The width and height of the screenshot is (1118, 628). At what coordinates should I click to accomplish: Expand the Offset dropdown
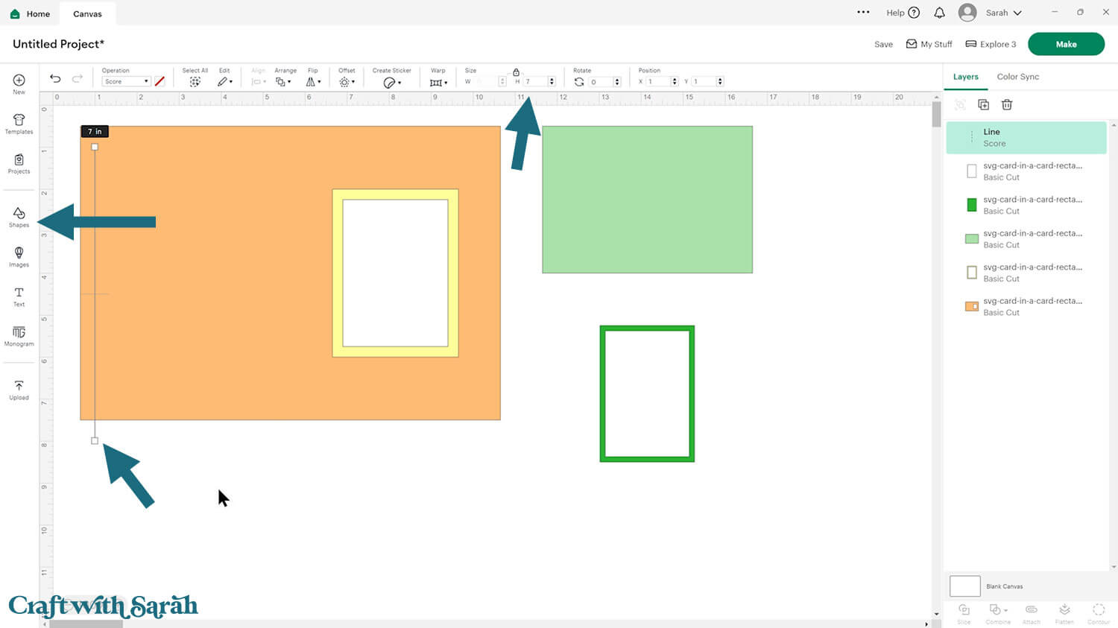[347, 82]
